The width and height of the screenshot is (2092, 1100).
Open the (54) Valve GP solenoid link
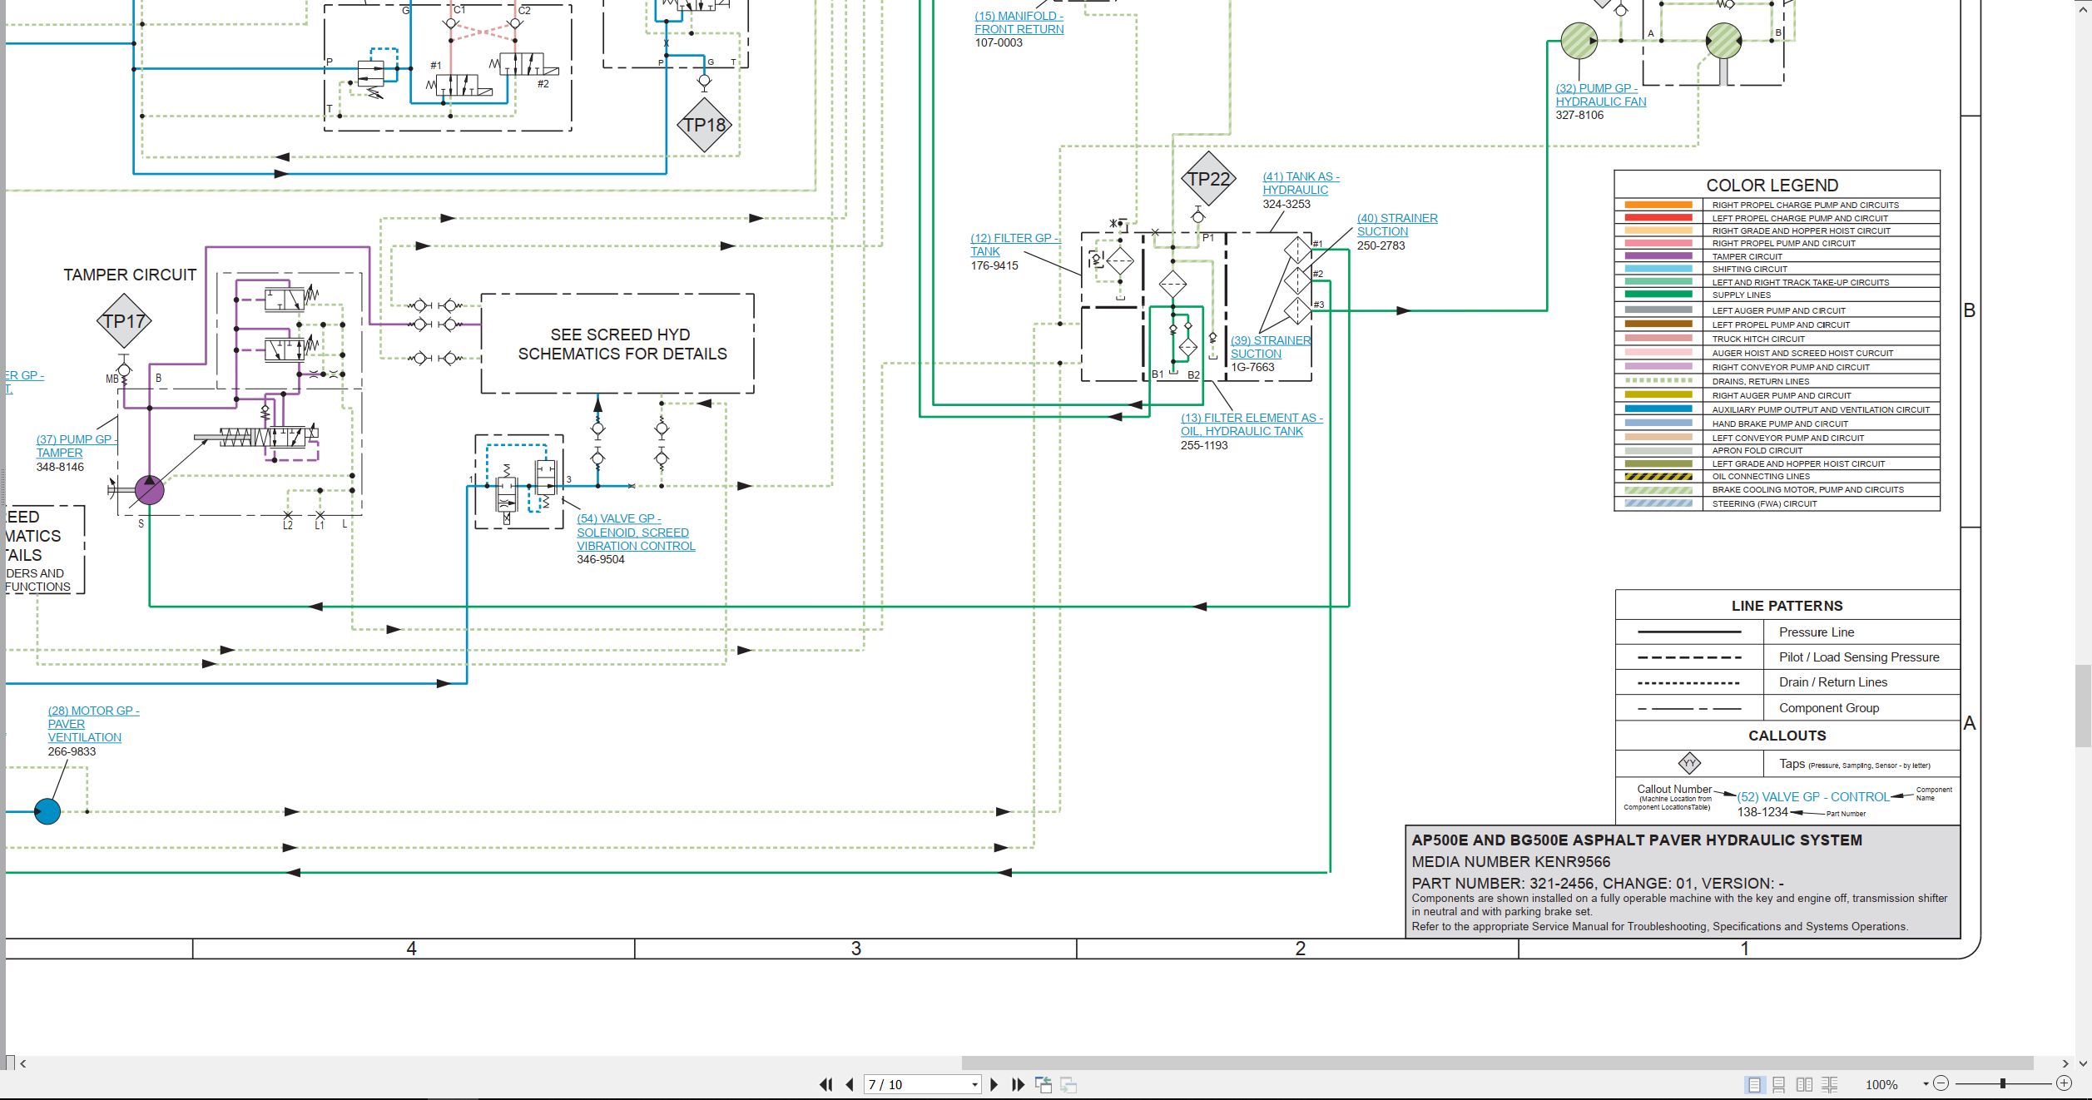pos(636,532)
